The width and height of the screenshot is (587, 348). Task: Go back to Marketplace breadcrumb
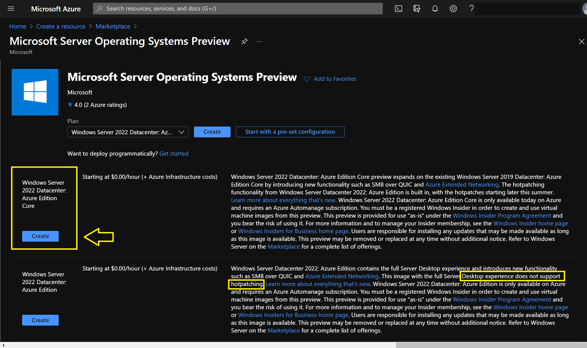113,26
